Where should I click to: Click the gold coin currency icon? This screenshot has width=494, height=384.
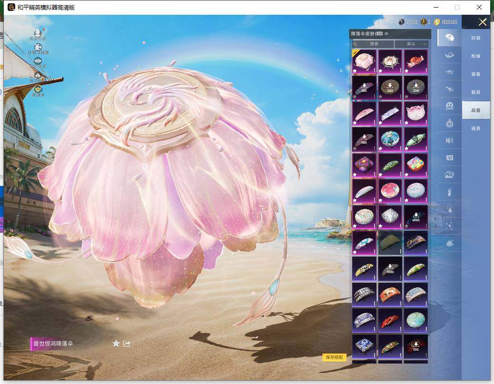[437, 22]
